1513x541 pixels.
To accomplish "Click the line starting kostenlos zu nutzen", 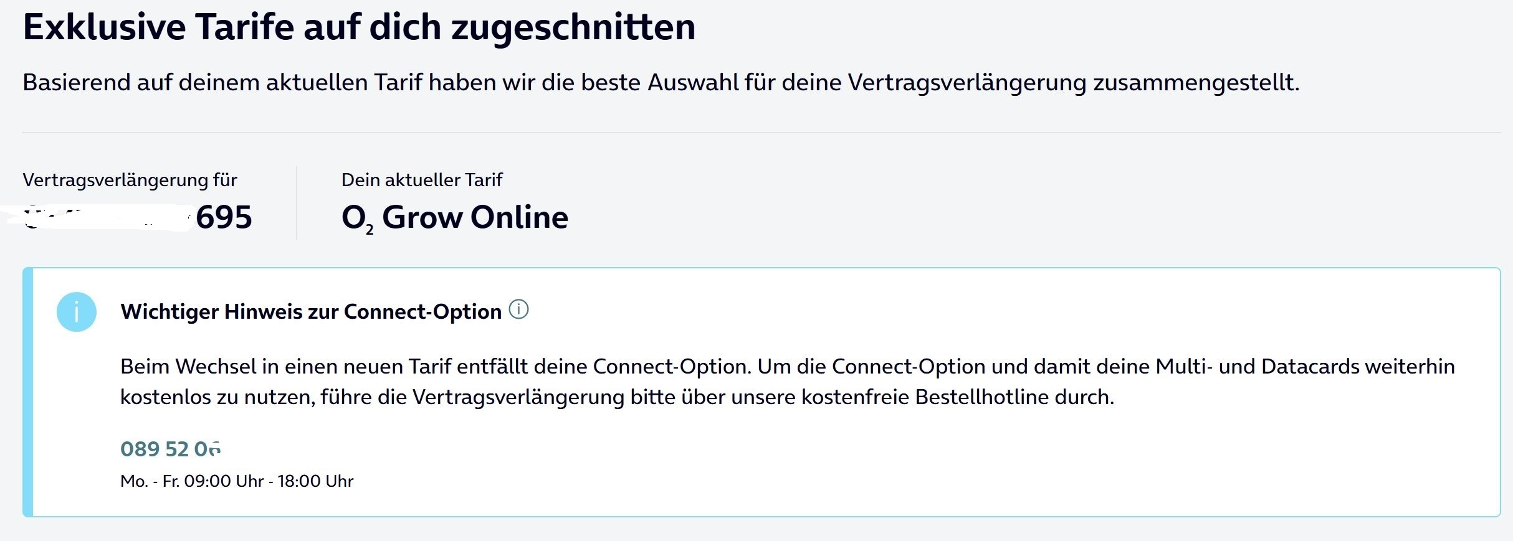I will 617,397.
